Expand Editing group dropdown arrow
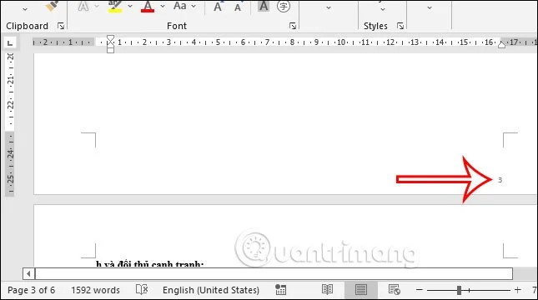The image size is (538, 300). click(x=430, y=7)
